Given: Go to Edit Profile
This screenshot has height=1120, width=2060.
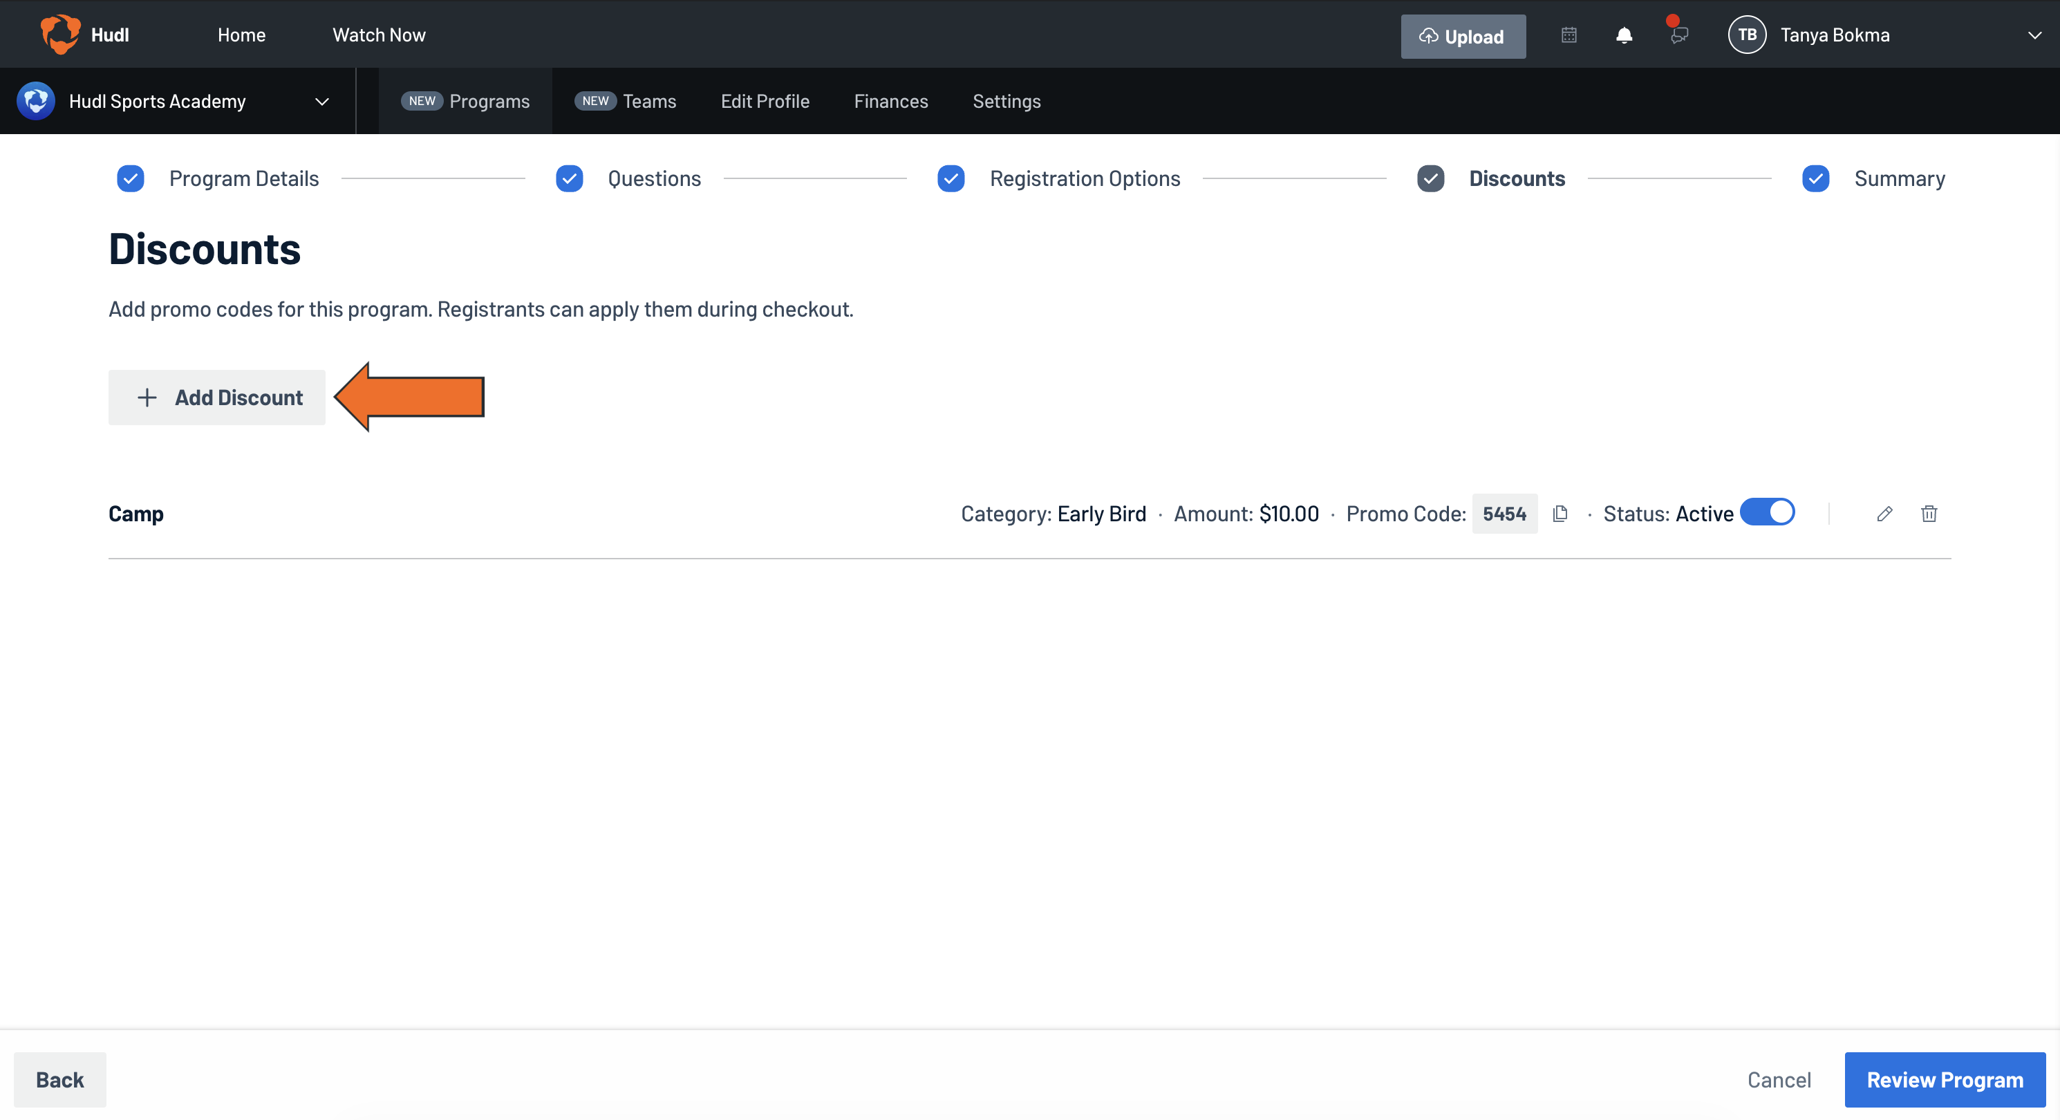Looking at the screenshot, I should [765, 101].
